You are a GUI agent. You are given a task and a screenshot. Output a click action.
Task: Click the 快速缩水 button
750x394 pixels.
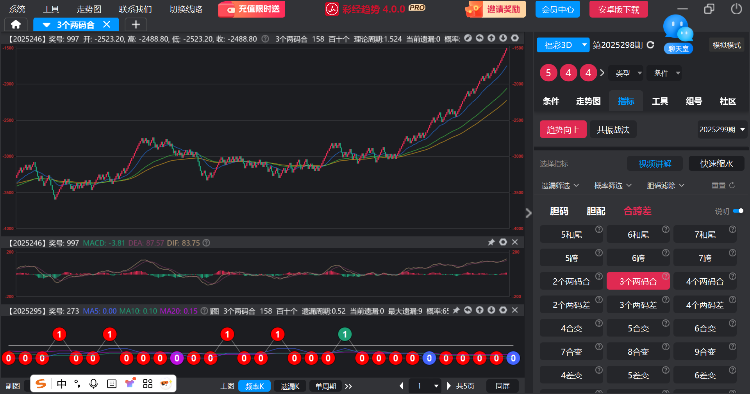tap(716, 164)
